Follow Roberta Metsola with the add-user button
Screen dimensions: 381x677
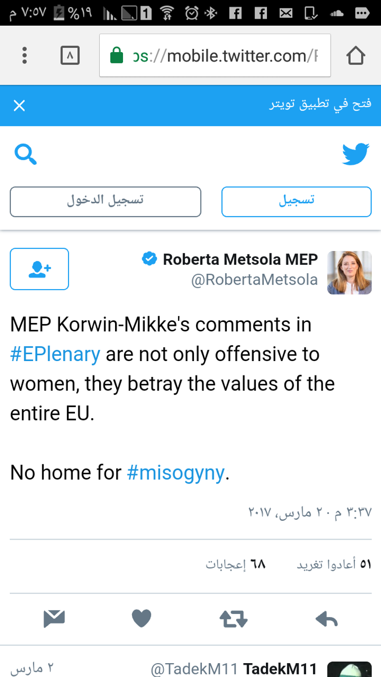tap(40, 269)
